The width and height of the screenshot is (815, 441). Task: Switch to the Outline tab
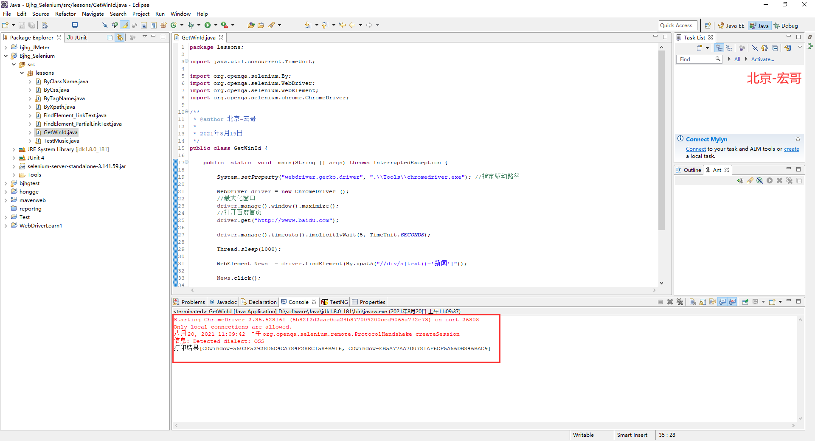click(x=689, y=170)
